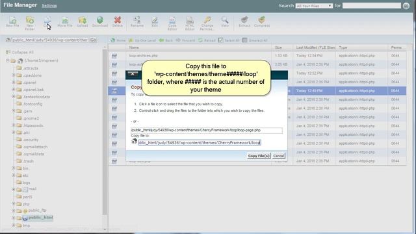Click the Forward navigation arrow
The width and height of the screenshot is (416, 234).
[185, 40]
